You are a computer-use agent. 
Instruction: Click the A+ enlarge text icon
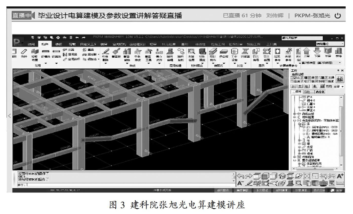tap(340, 176)
